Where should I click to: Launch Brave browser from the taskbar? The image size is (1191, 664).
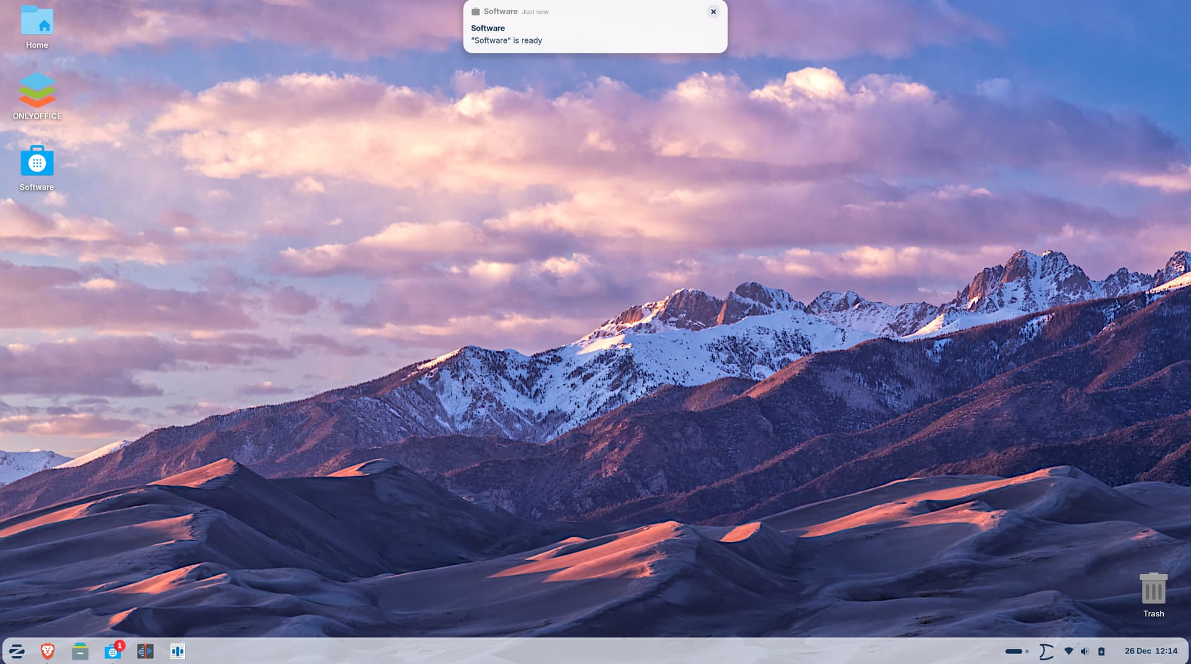click(48, 651)
